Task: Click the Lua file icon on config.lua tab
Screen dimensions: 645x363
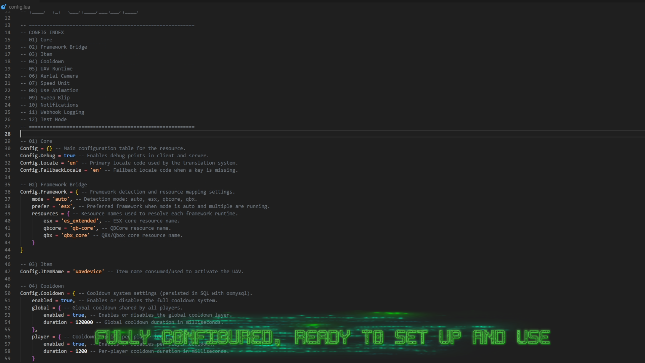Action: [x=4, y=7]
